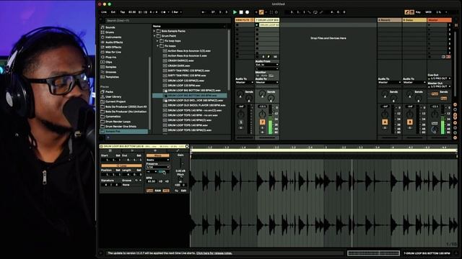Image resolution: width=462 pixels, height=259 pixels.
Task: Collapse the Drum Paint folder
Action: [x=154, y=36]
